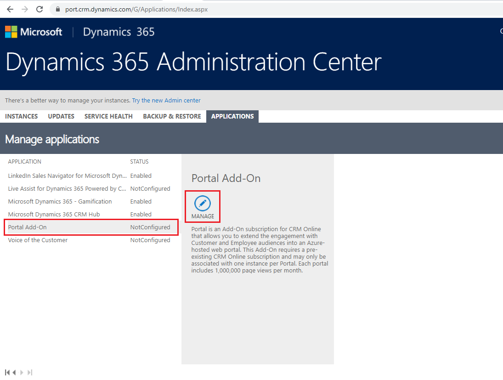Screen dimensions: 503x380
Task: Click NotConfigured status of Portal Add-On
Action: pos(150,227)
